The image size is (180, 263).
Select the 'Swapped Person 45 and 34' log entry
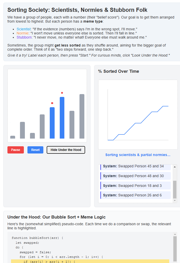coord(135,166)
